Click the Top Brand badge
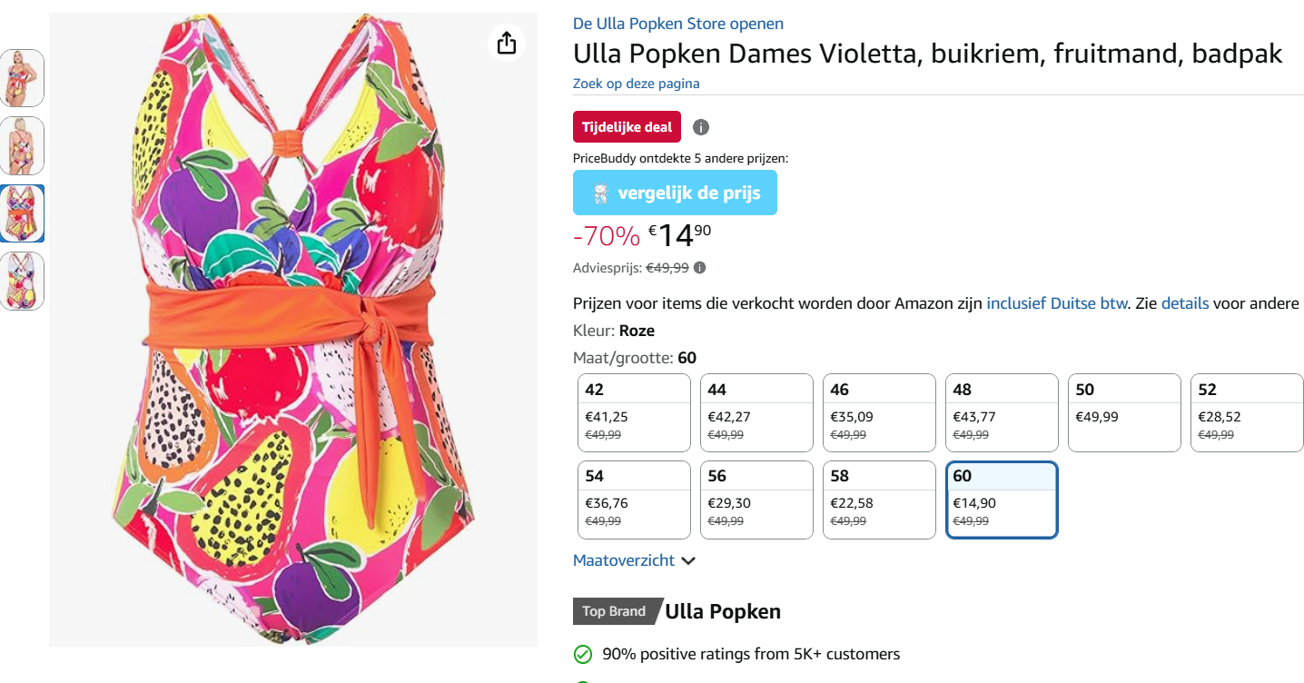The image size is (1304, 683). 613,611
